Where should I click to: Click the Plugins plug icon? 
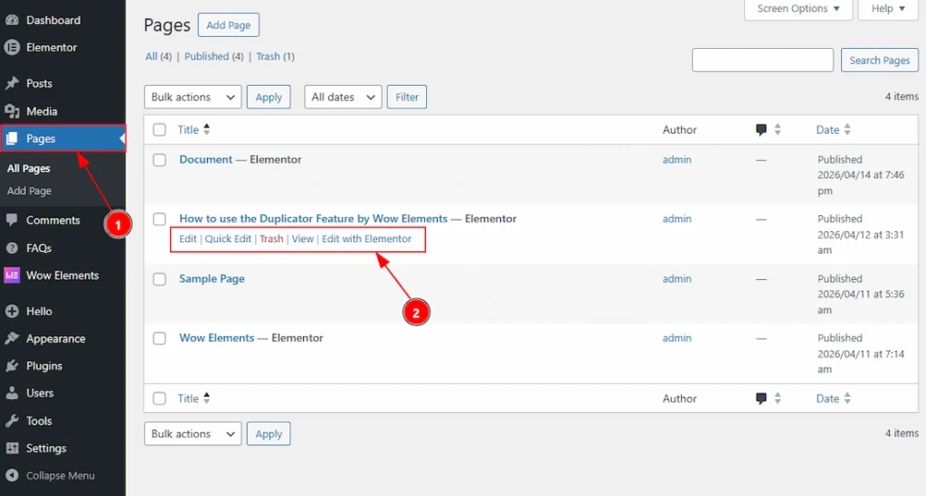[12, 366]
